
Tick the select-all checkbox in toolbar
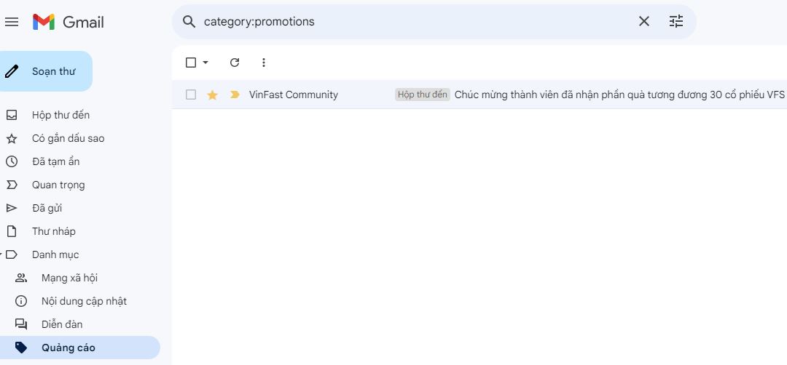tap(191, 63)
